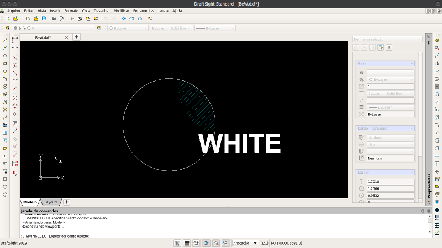Add a new layout sheet with plus button
Screen dimensions: 442x248
(x=66, y=202)
